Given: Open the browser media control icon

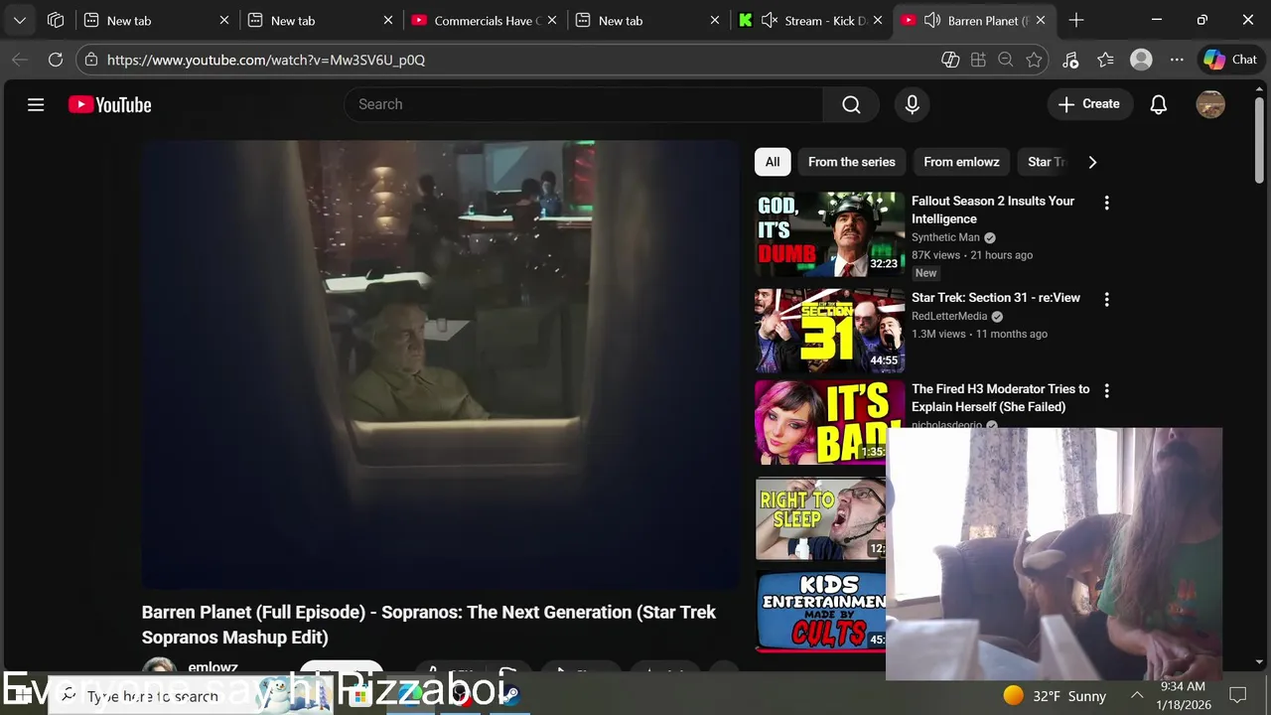Looking at the screenshot, I should pos(1070,60).
